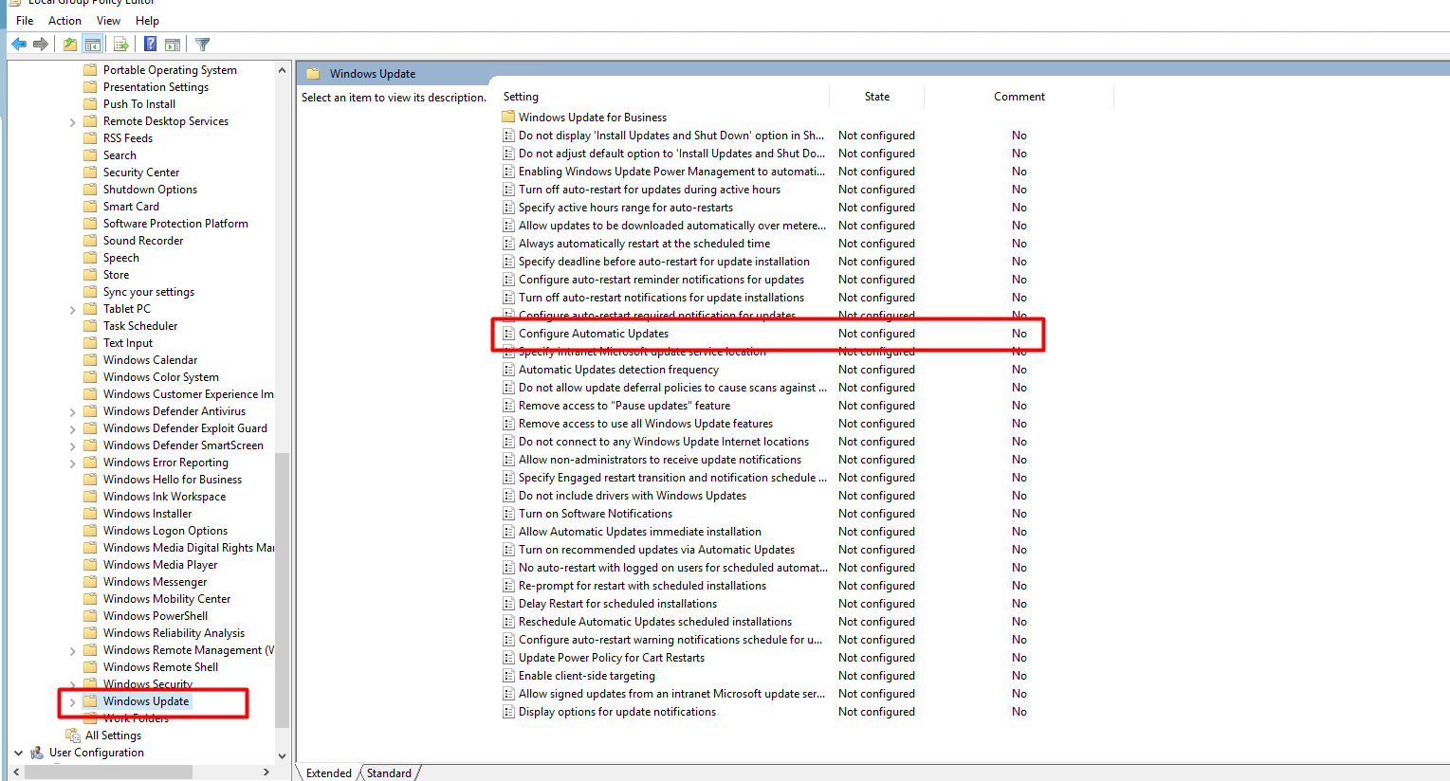The image size is (1450, 781).
Task: Select the Configure Automatic Updates setting
Action: (593, 334)
